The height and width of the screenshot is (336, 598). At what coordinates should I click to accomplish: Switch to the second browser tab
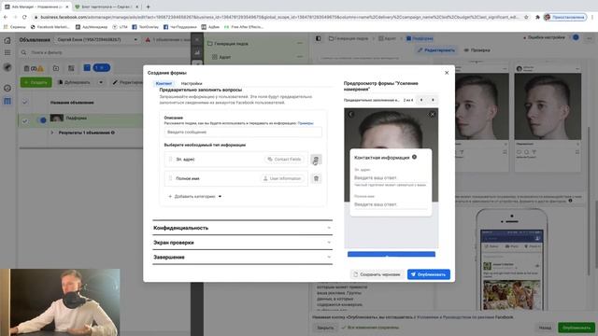[107, 7]
